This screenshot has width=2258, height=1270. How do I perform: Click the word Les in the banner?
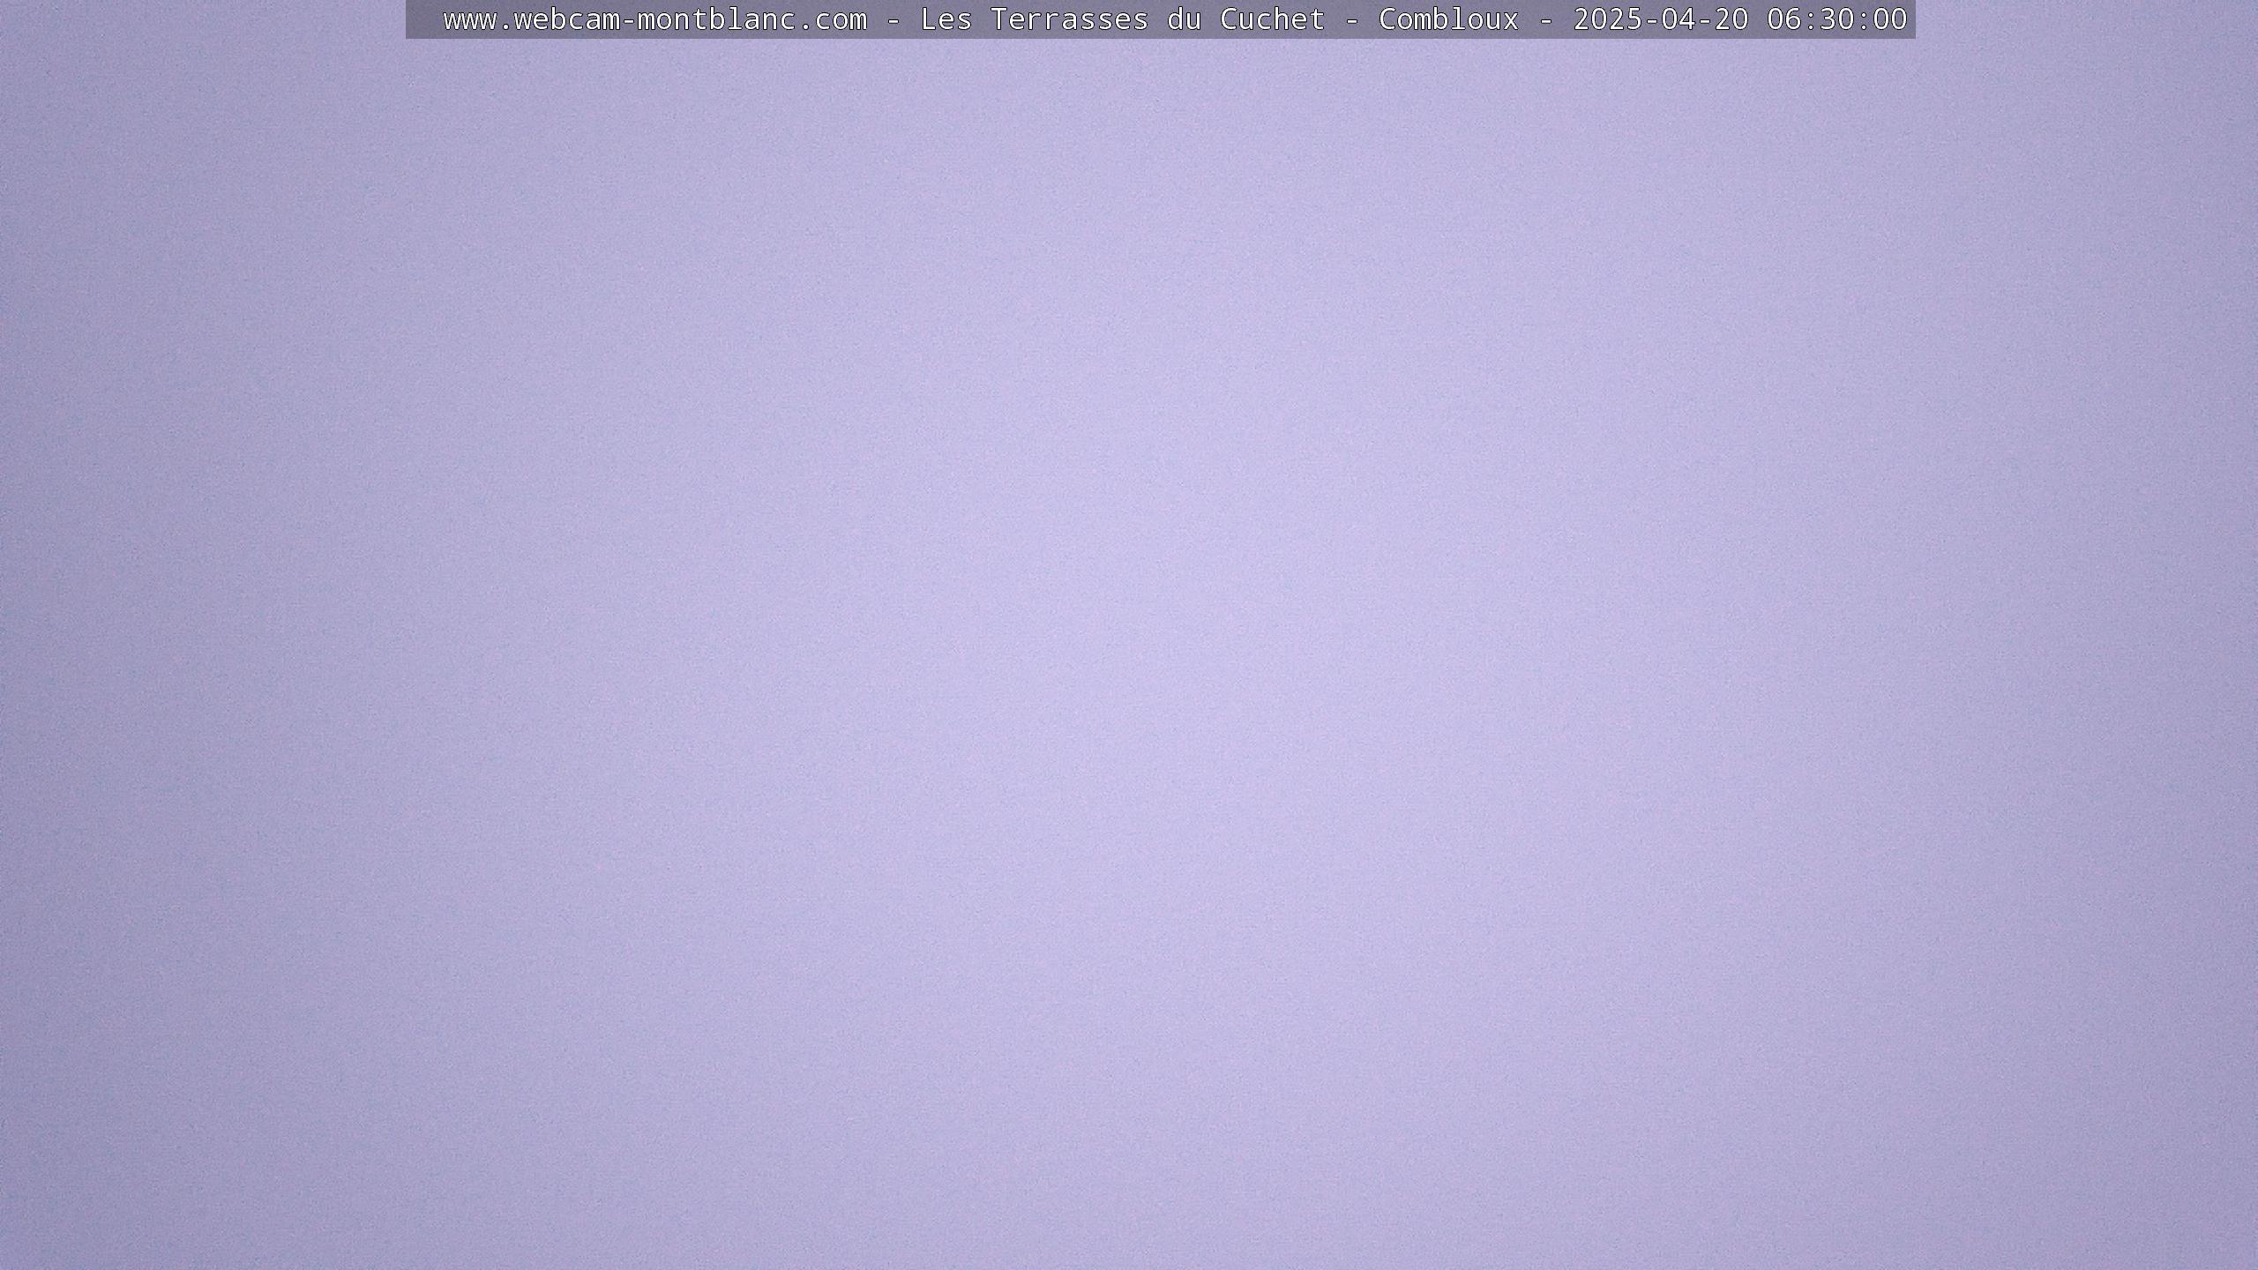[x=946, y=19]
